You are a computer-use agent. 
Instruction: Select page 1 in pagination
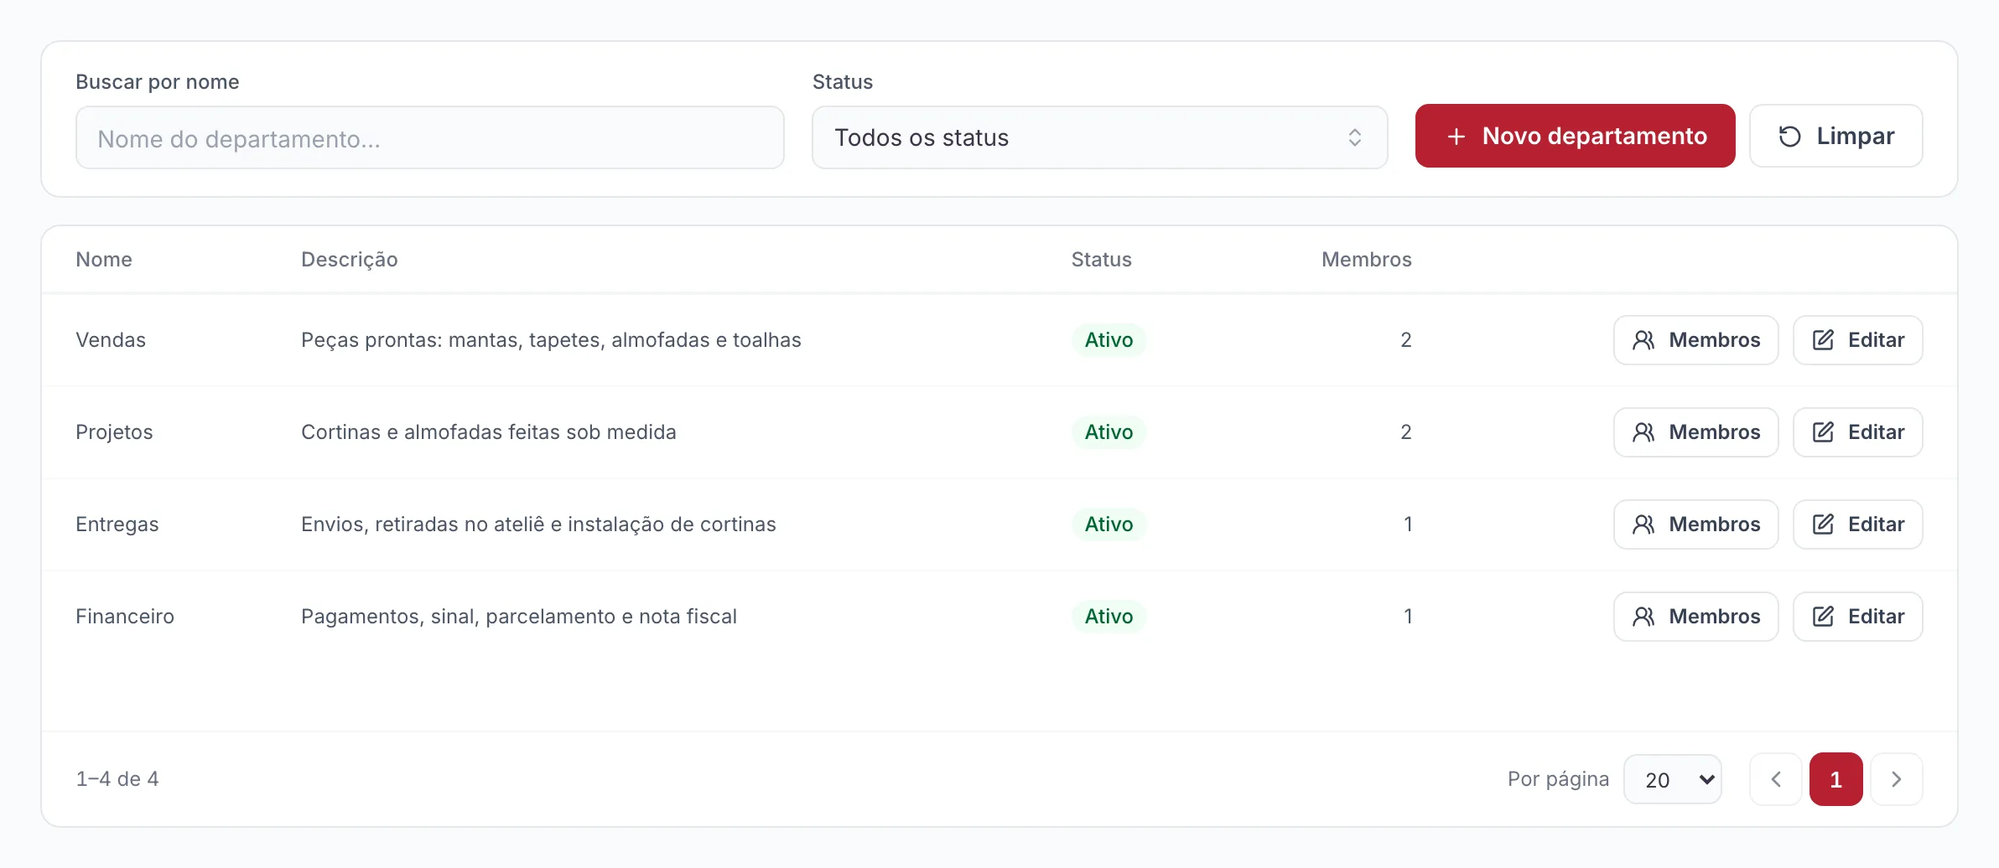click(x=1835, y=779)
